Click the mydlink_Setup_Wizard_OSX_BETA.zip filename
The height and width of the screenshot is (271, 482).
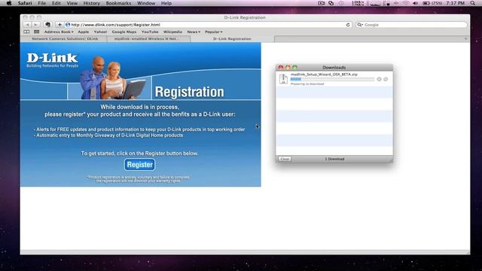tap(324, 75)
